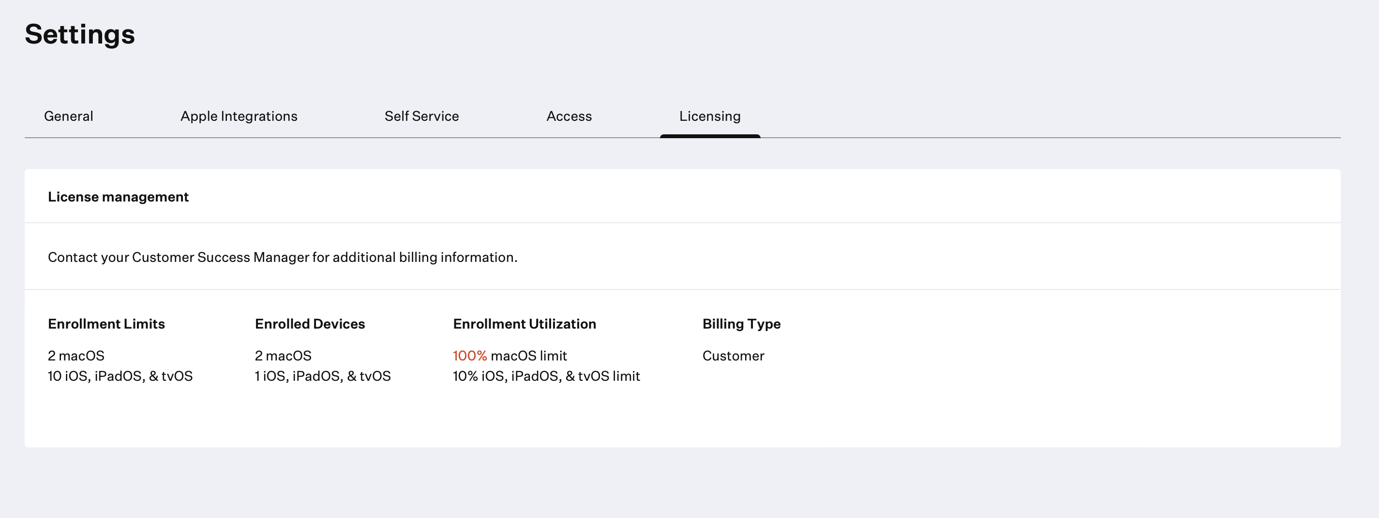Viewport: 1379px width, 518px height.
Task: Click the 2 macOS value under Enrollment Limits
Action: point(76,356)
